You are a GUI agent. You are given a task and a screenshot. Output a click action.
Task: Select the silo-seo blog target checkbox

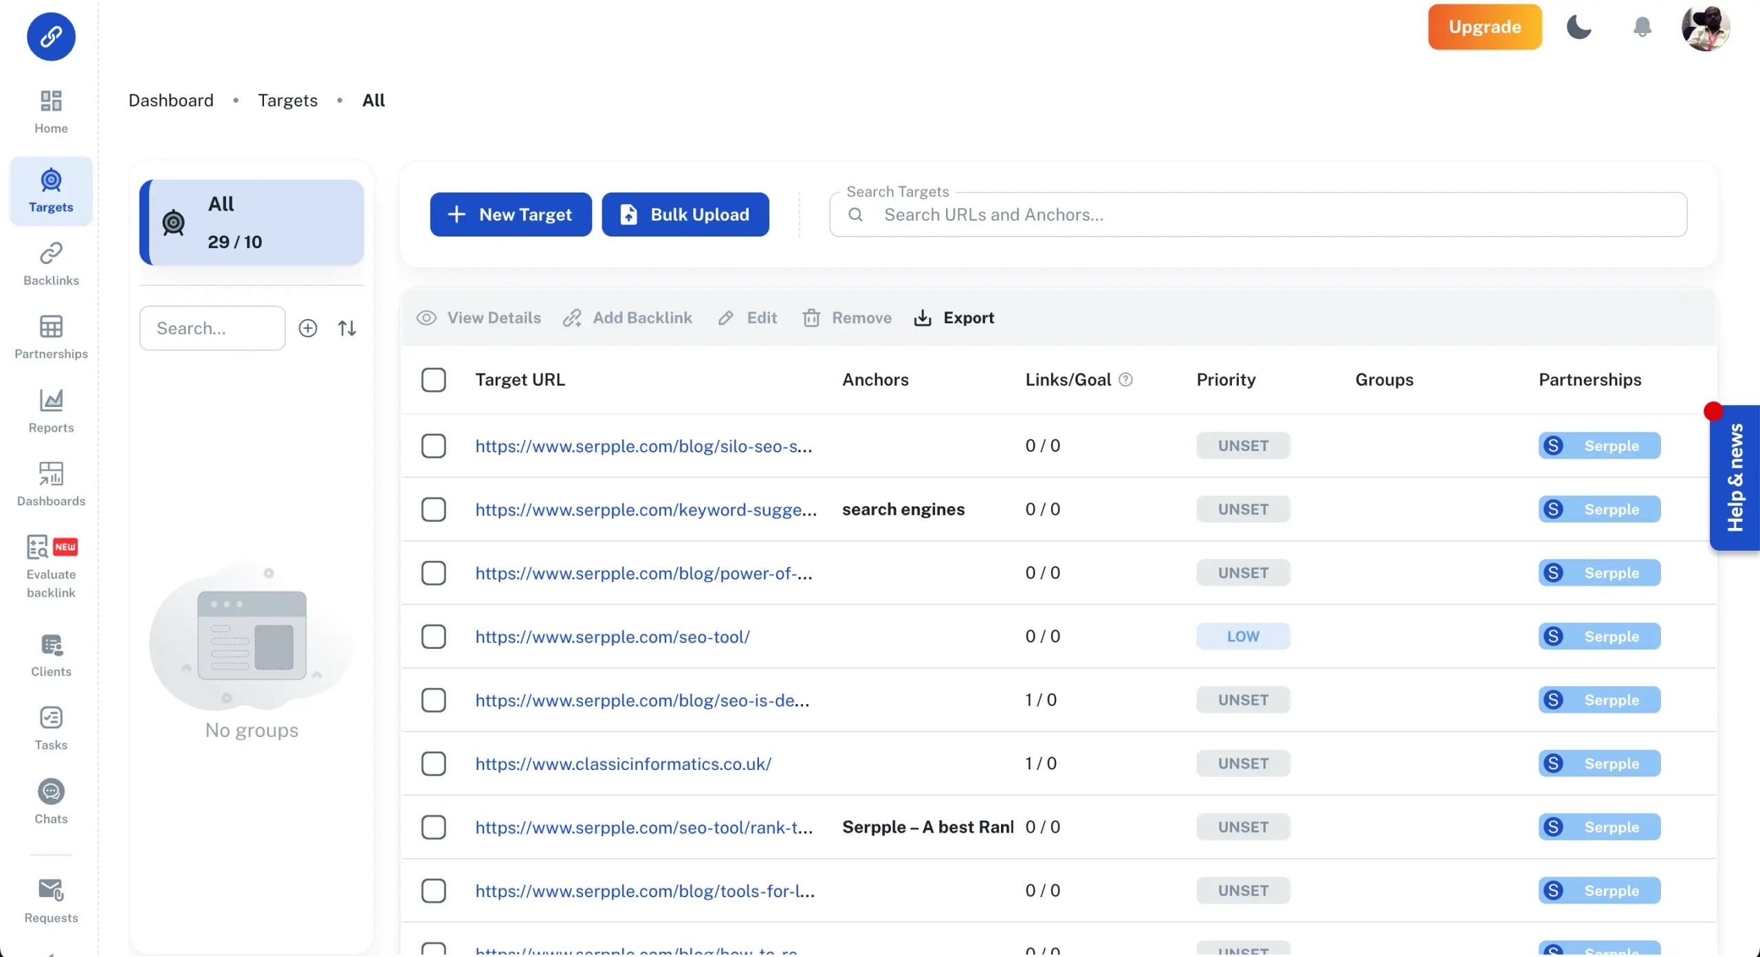(434, 445)
